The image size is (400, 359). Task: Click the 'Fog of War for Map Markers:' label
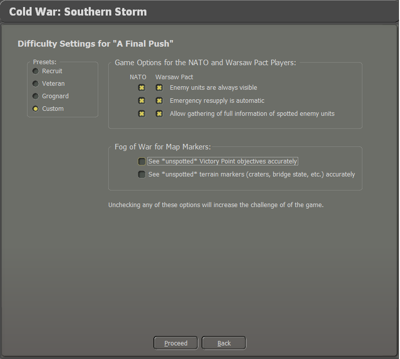[x=163, y=147]
